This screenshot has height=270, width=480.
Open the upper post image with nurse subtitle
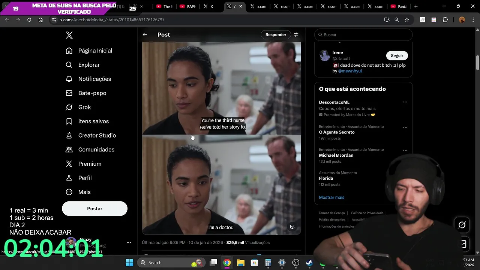pos(221,88)
